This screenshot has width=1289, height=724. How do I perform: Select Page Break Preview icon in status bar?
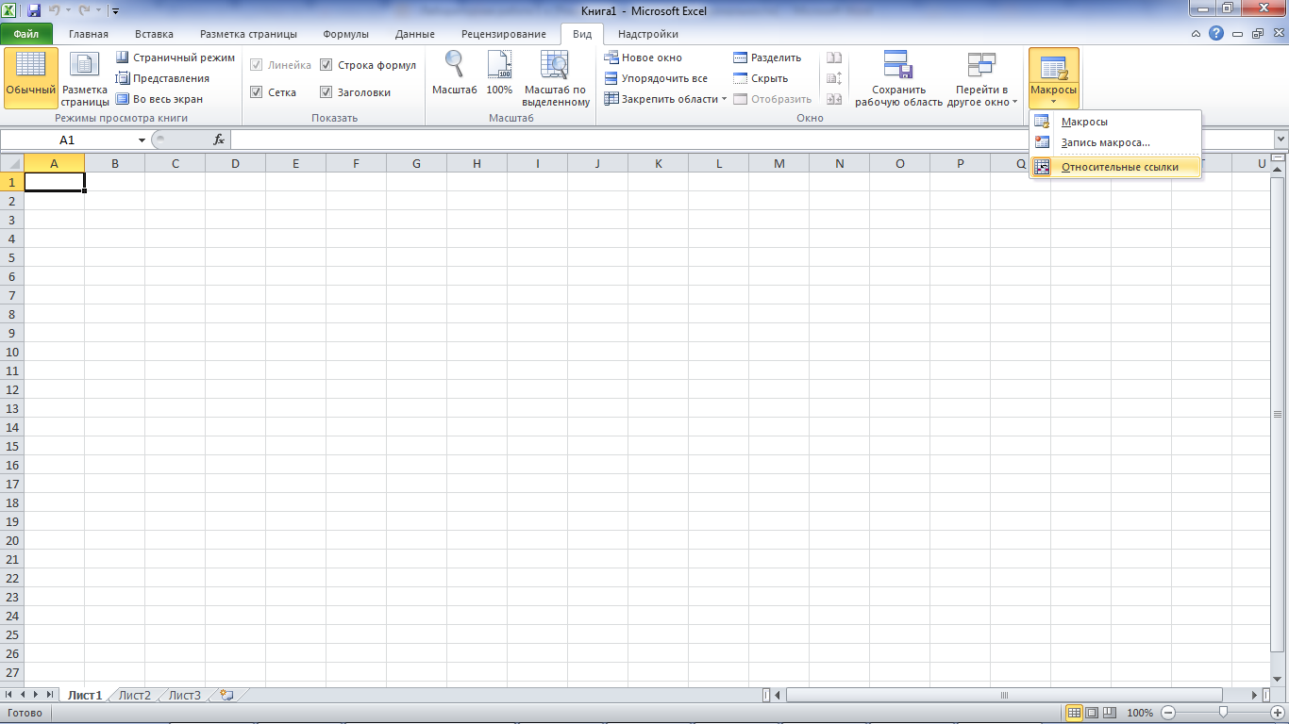click(1109, 713)
